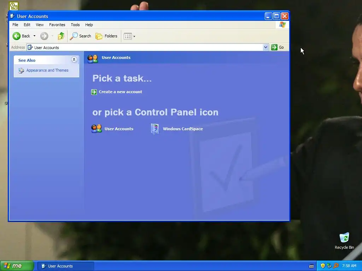The image size is (362, 271).
Task: Minimize the User Accounts window
Action: (x=268, y=16)
